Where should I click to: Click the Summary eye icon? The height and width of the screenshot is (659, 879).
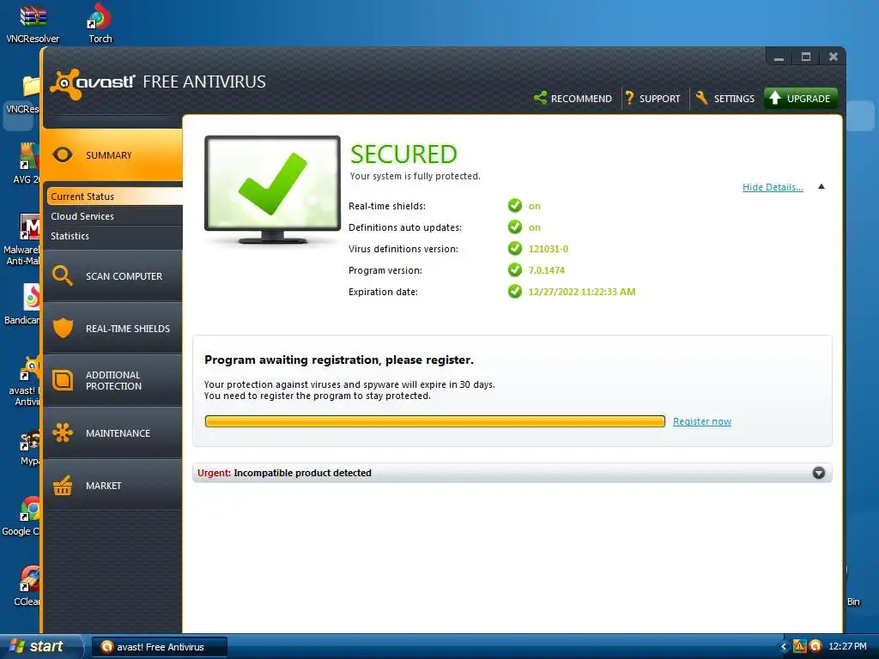[63, 155]
